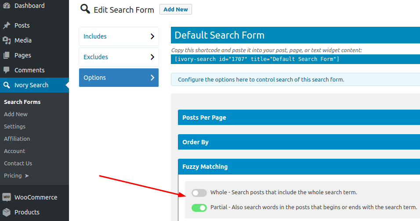Open the Affiliation submenu link
Screen dimensions: 420x221
[x=17, y=139]
